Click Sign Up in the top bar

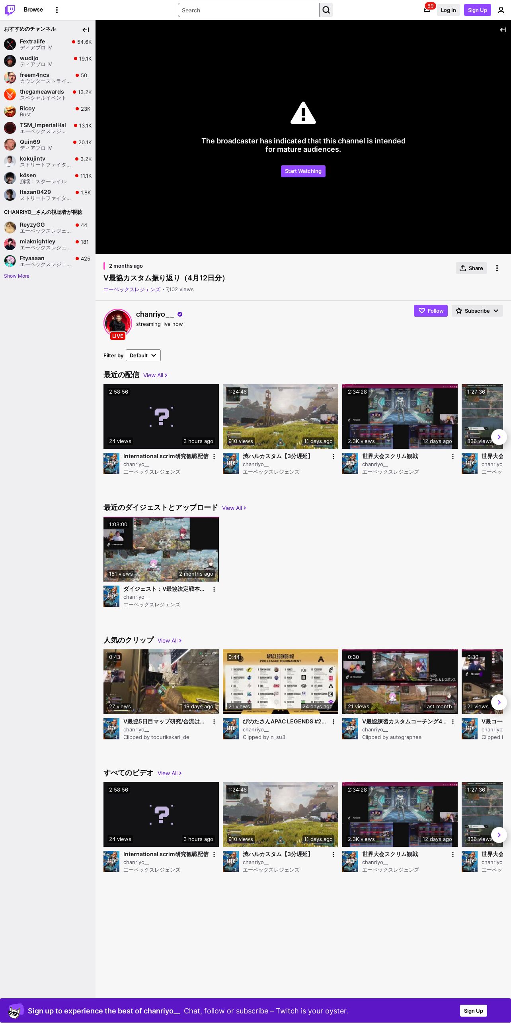[x=478, y=10]
